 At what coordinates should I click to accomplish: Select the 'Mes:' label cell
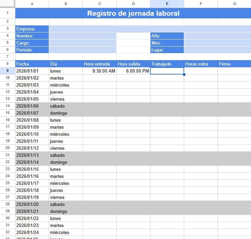(x=167, y=43)
